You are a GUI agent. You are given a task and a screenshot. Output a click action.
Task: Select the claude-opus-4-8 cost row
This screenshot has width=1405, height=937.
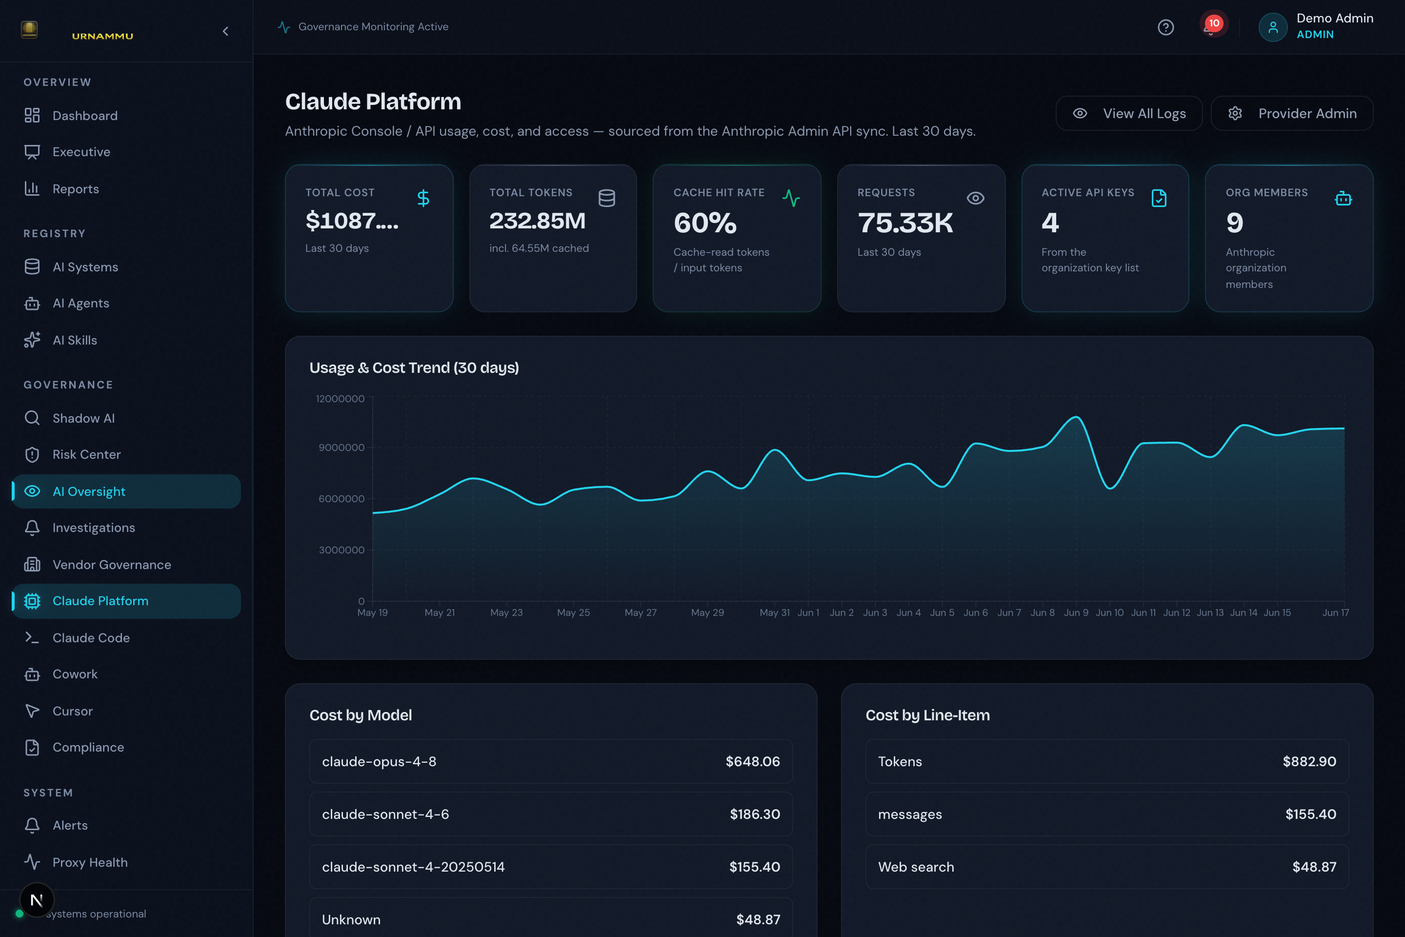pyautogui.click(x=551, y=761)
